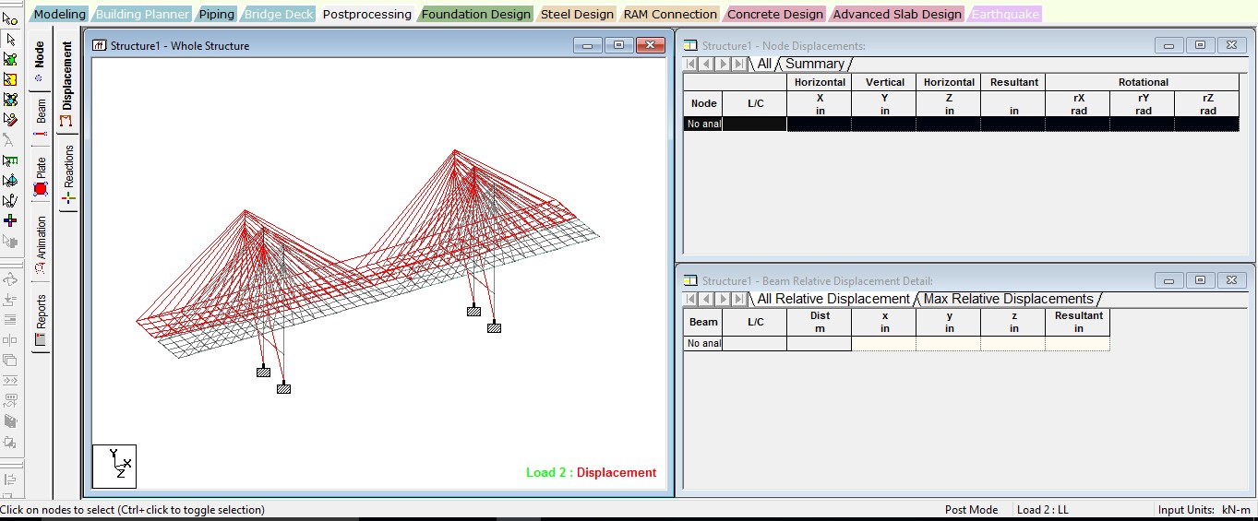
Task: Switch to Summary tab in Node Displacements
Action: point(814,64)
